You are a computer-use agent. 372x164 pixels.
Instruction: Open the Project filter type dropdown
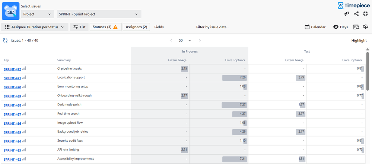coord(38,14)
